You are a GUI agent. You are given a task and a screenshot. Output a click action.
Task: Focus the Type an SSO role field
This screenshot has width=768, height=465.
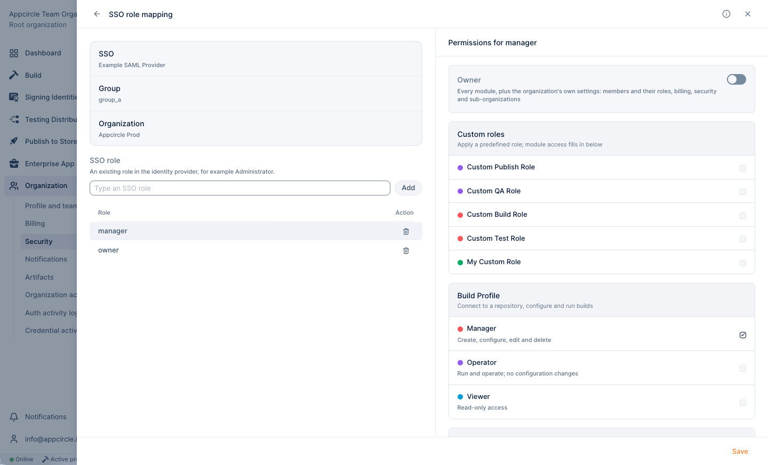click(x=240, y=188)
